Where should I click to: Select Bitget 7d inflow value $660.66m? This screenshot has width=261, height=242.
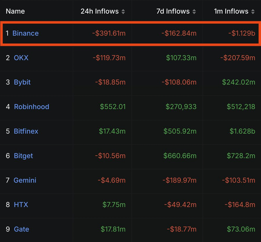180,156
